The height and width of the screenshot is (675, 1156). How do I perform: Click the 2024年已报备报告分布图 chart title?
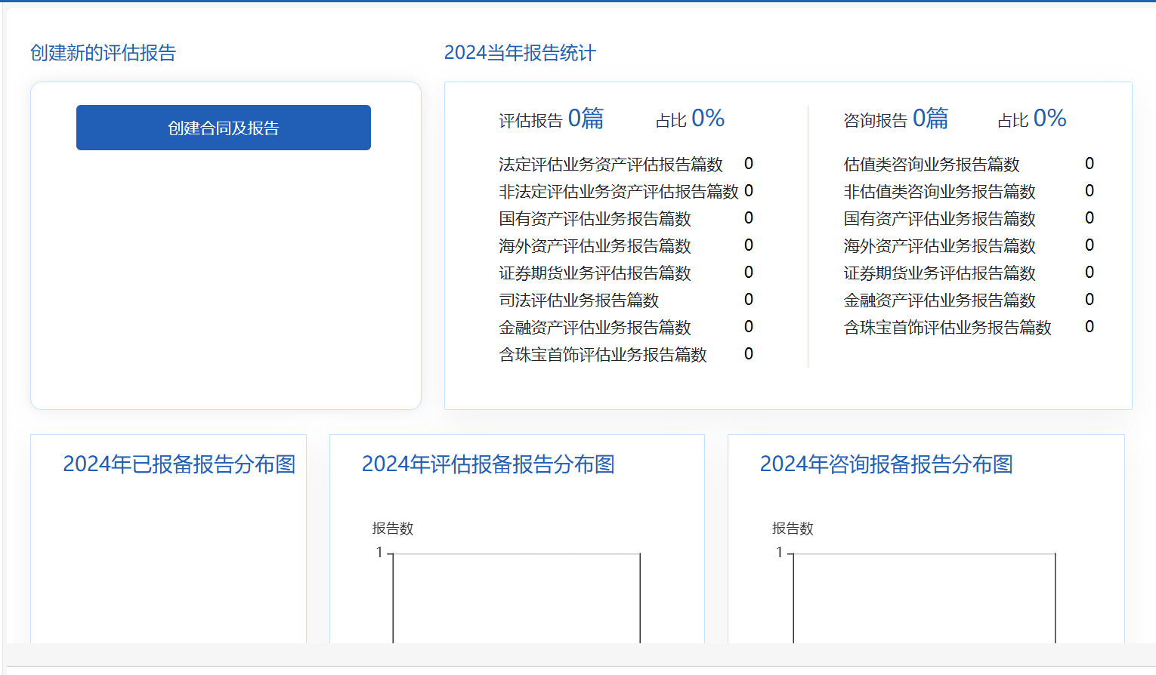click(x=179, y=464)
